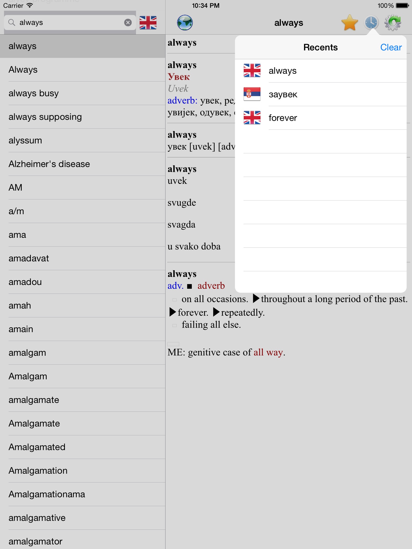Select 'always' in the word list
Image resolution: width=412 pixels, height=549 pixels.
(x=83, y=46)
